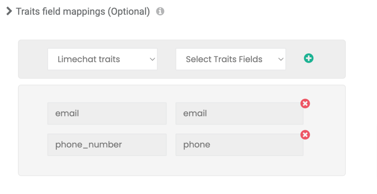Expand the Traits field mappings chevron
Screen dimensions: 377x194
pos(9,11)
